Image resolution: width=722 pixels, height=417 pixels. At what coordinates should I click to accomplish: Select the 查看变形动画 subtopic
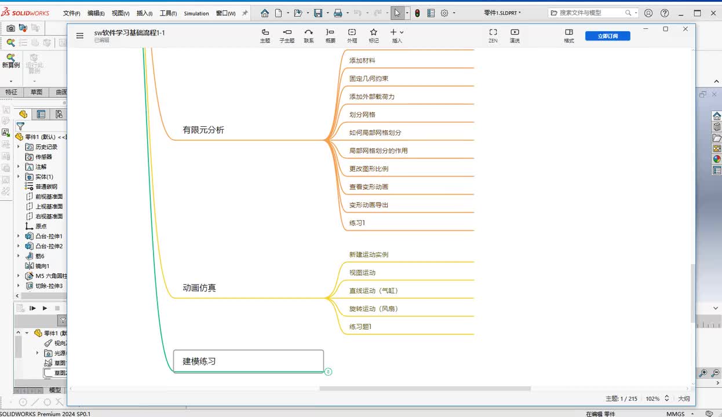coord(369,187)
